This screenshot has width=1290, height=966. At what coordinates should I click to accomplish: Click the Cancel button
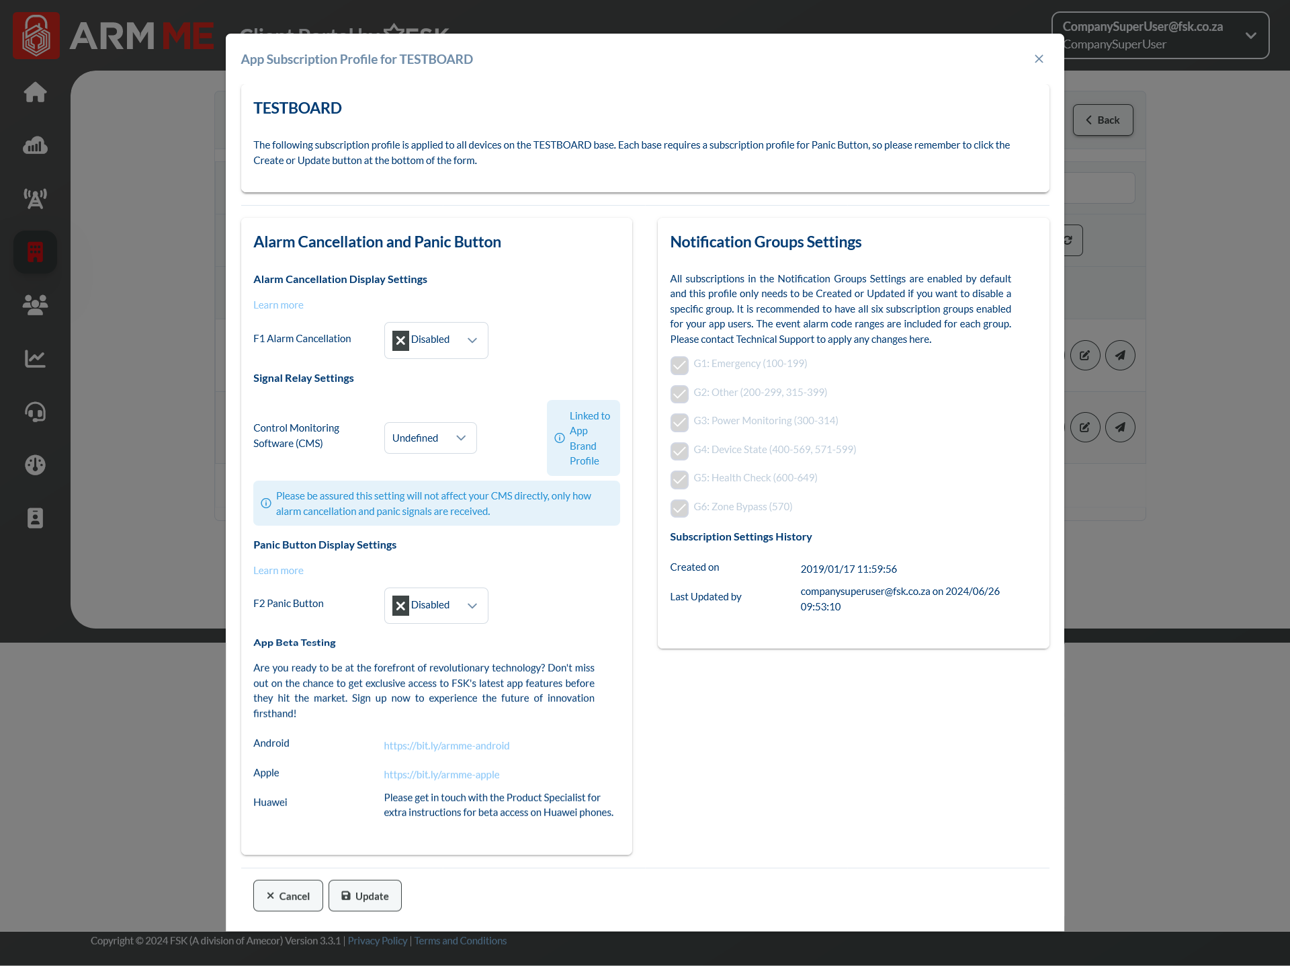[288, 896]
